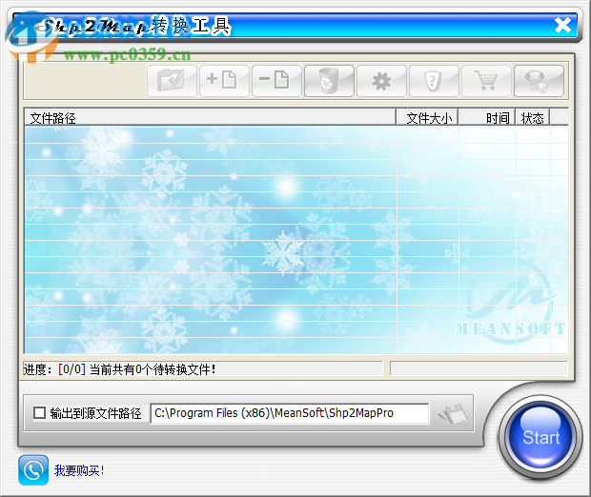Open folder import toolbar icon
The width and height of the screenshot is (591, 497).
click(172, 81)
